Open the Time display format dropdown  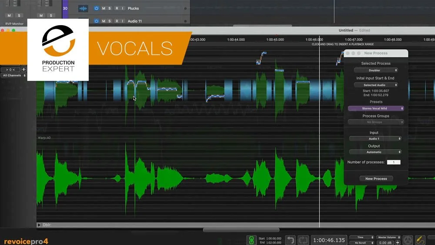coord(362,237)
